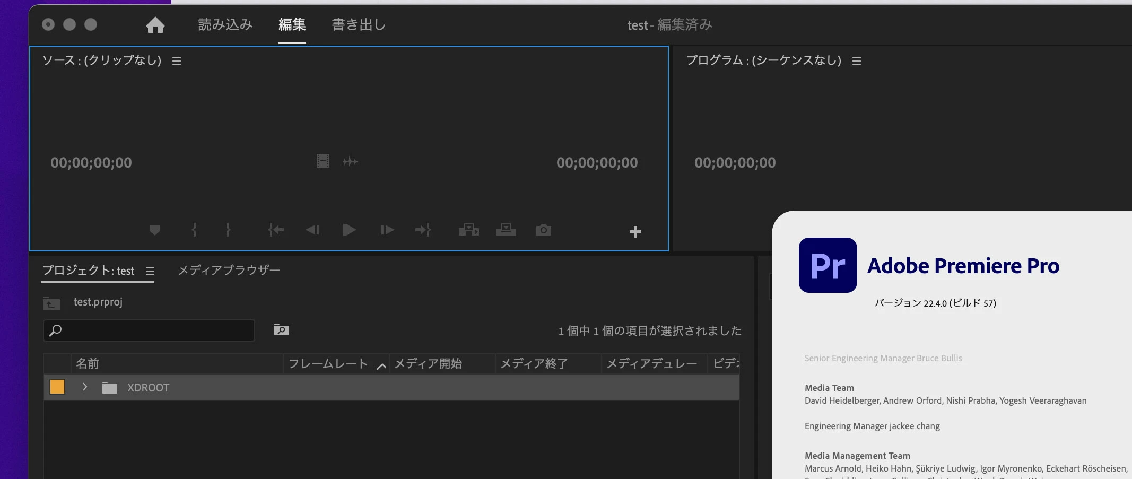The height and width of the screenshot is (479, 1132).
Task: Click the parent bin folder icon beside test.prproj
Action: 51,303
